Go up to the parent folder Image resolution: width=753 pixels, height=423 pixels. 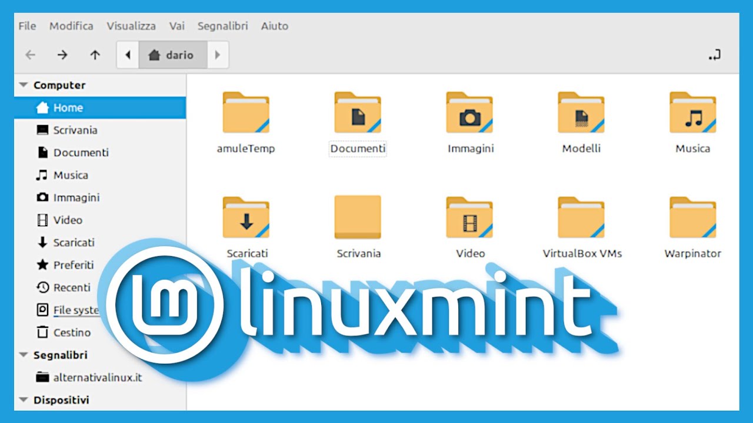click(95, 55)
